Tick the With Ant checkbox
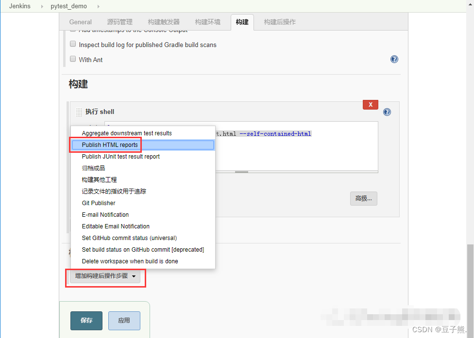This screenshot has width=474, height=338. point(73,59)
